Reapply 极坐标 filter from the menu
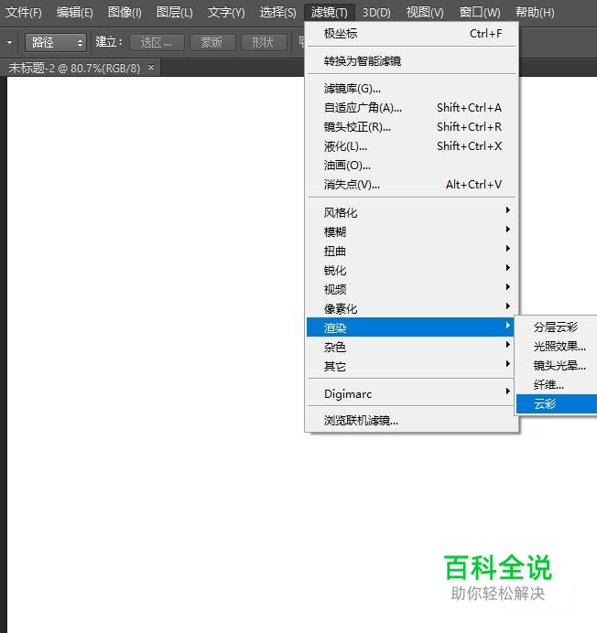This screenshot has width=597, height=633. [x=412, y=34]
